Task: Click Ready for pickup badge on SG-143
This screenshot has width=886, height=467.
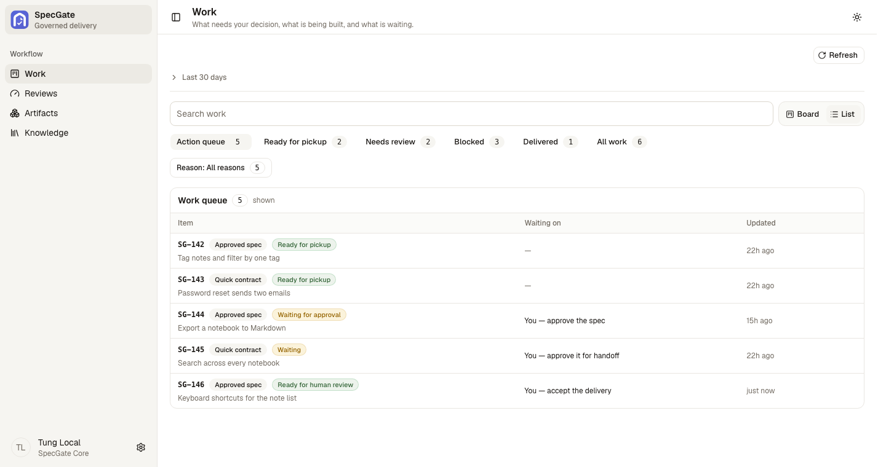Action: pos(304,280)
